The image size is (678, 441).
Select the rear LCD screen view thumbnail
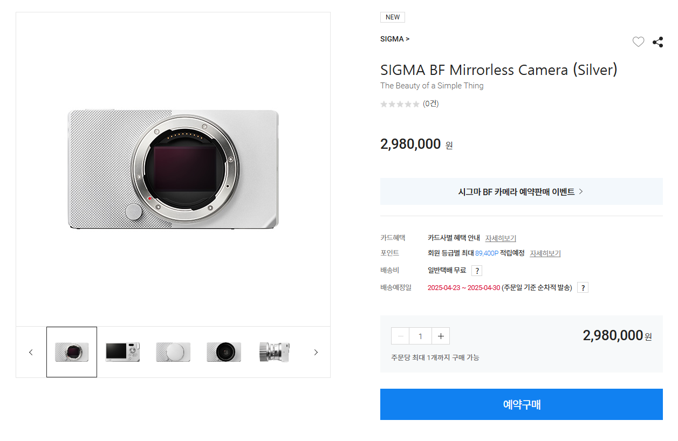pyautogui.click(x=122, y=352)
